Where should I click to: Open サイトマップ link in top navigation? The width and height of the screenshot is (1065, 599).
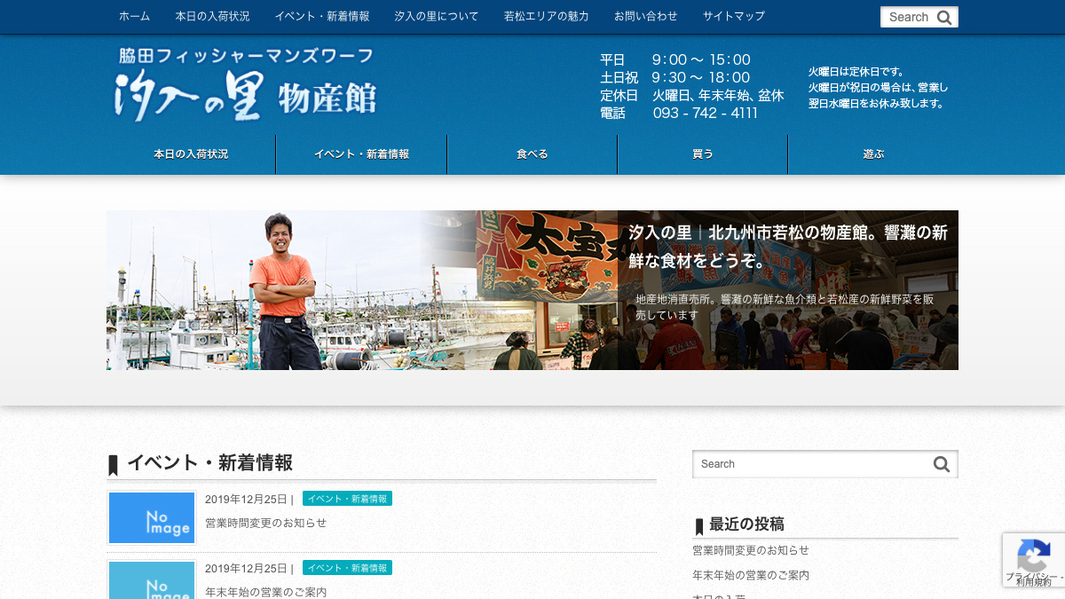733,16
